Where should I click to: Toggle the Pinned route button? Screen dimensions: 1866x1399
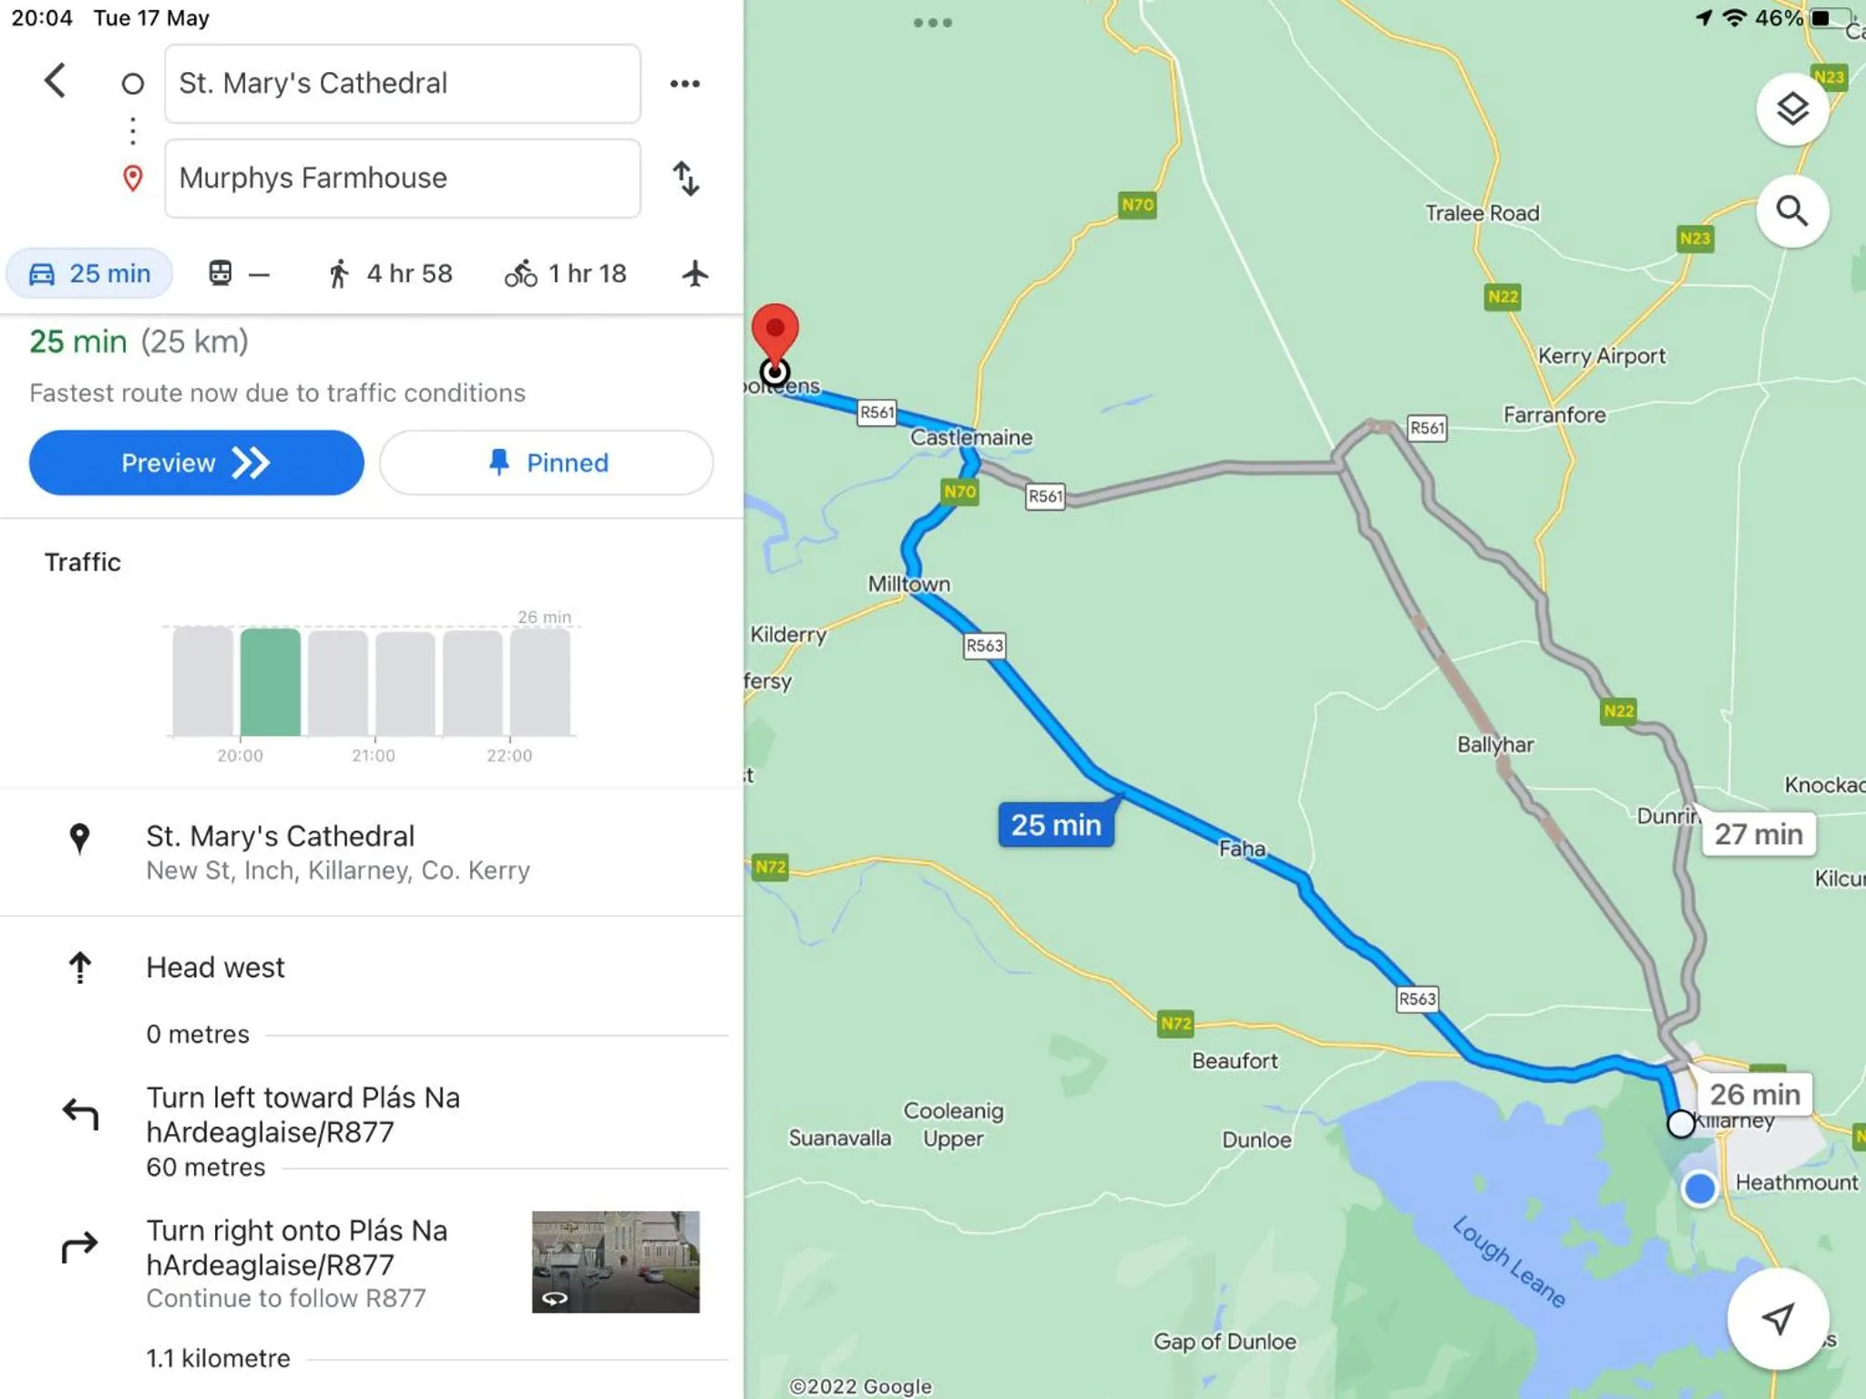coord(547,463)
